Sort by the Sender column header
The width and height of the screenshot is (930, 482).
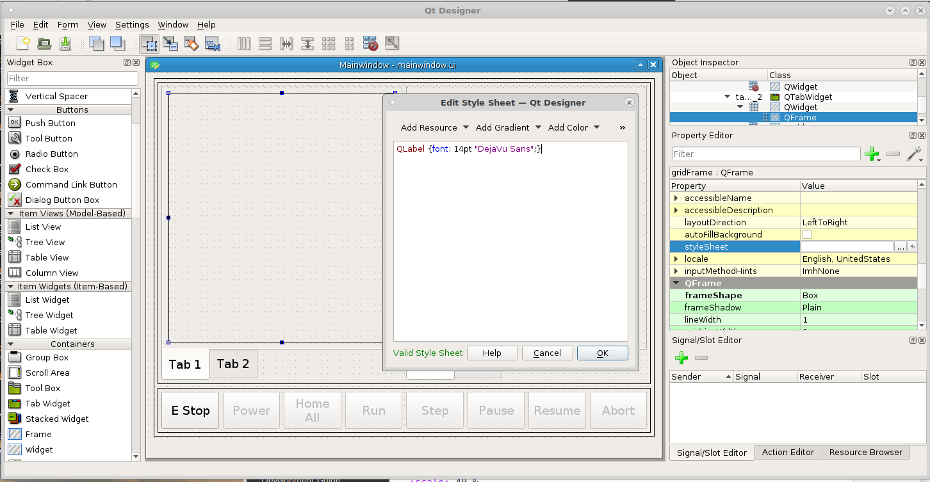[701, 376]
